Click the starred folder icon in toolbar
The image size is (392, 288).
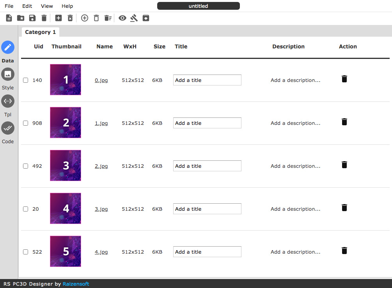click(21, 18)
